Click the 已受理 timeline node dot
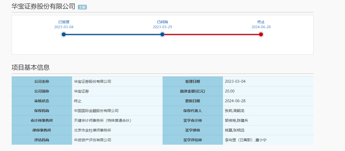 point(64,34)
